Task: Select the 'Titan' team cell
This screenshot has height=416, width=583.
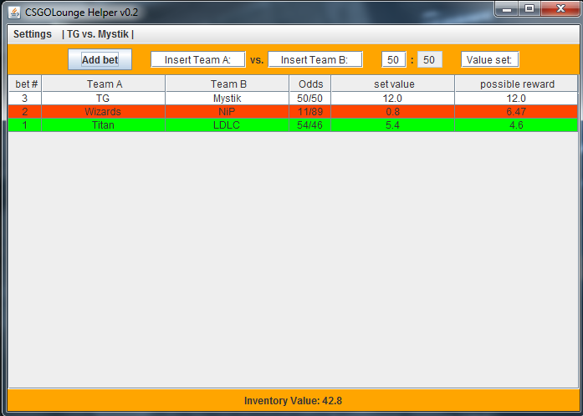Action: coord(104,125)
